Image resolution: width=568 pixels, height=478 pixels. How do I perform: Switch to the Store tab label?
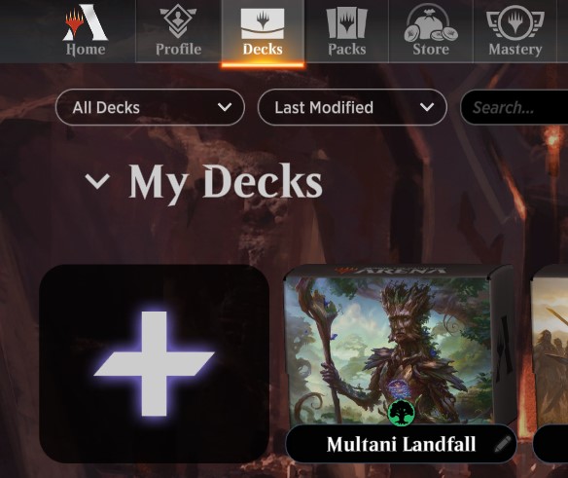(x=431, y=49)
